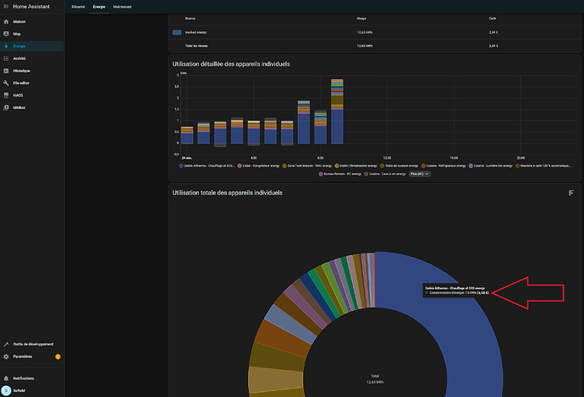The image size is (584, 397).
Task: Click the Total du réseau row label
Action: coord(196,46)
